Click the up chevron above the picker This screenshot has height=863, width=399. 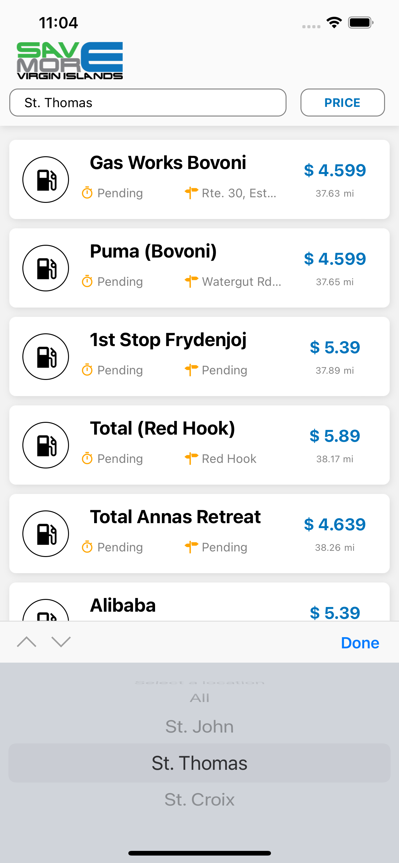[27, 642]
